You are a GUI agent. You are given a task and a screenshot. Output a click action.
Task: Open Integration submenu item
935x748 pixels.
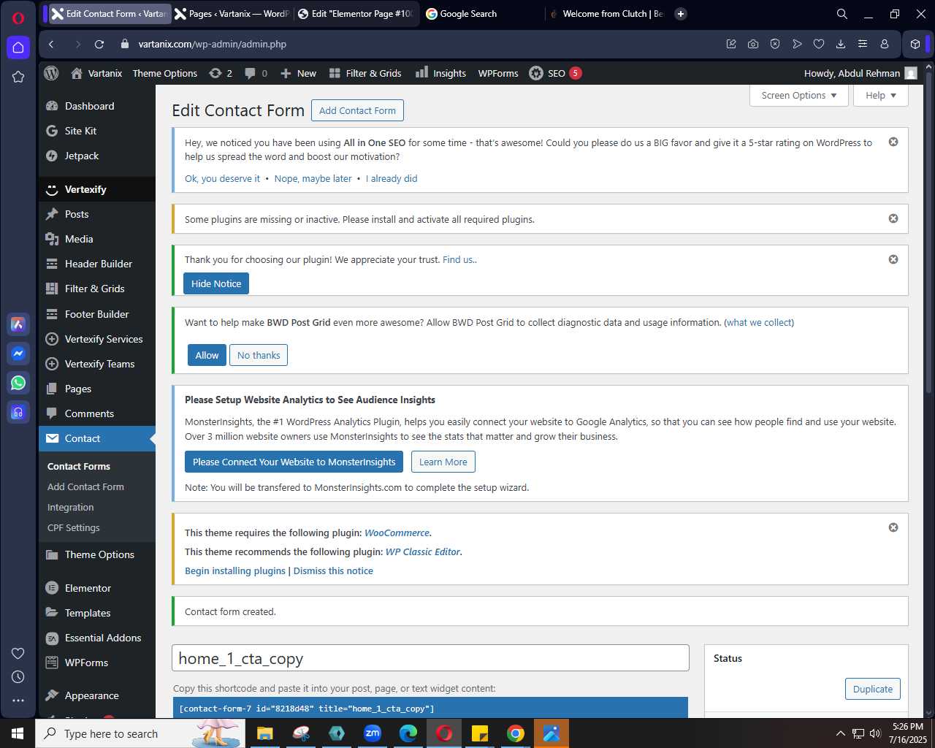pyautogui.click(x=71, y=507)
